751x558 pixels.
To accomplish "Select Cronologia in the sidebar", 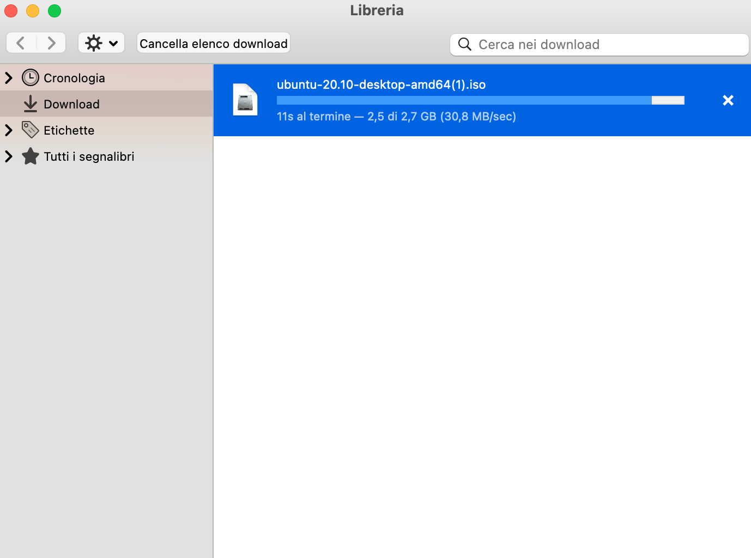I will (106, 78).
